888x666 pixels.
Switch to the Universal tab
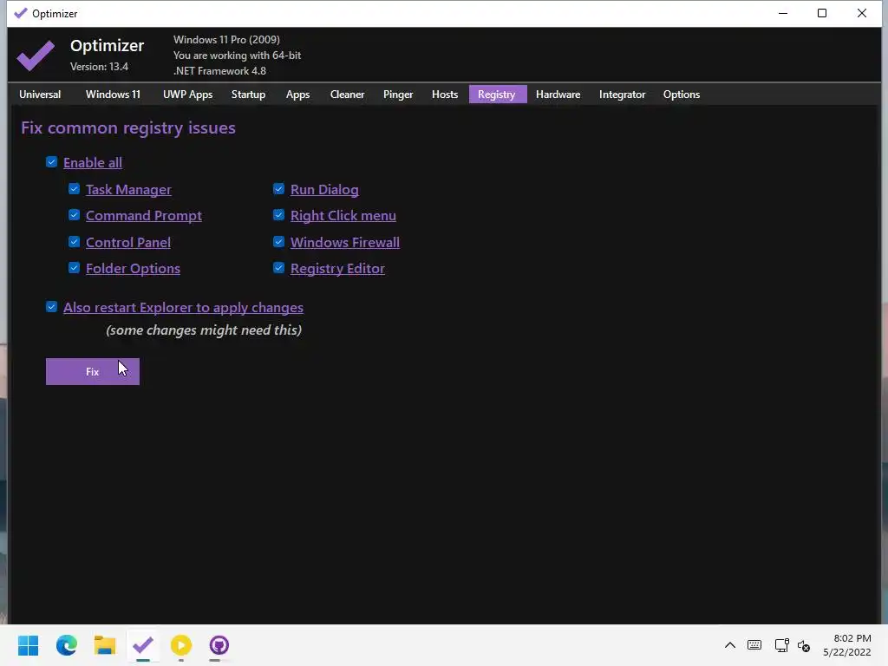pos(40,95)
